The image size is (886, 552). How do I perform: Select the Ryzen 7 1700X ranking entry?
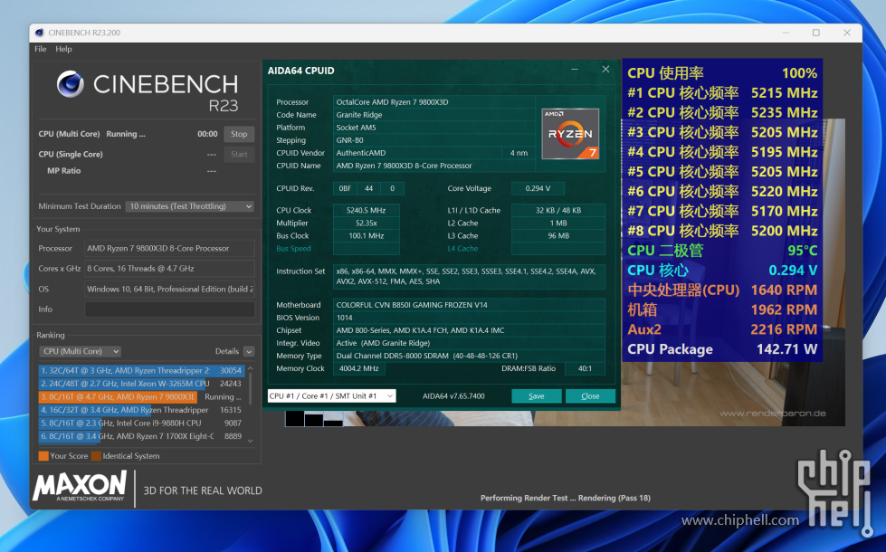pyautogui.click(x=141, y=436)
